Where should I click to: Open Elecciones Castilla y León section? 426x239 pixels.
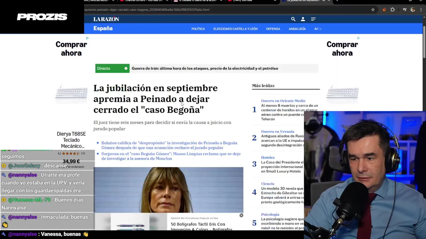(235, 29)
